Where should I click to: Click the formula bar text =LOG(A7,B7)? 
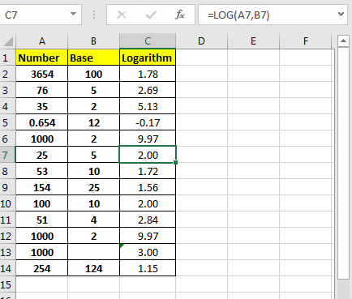238,15
